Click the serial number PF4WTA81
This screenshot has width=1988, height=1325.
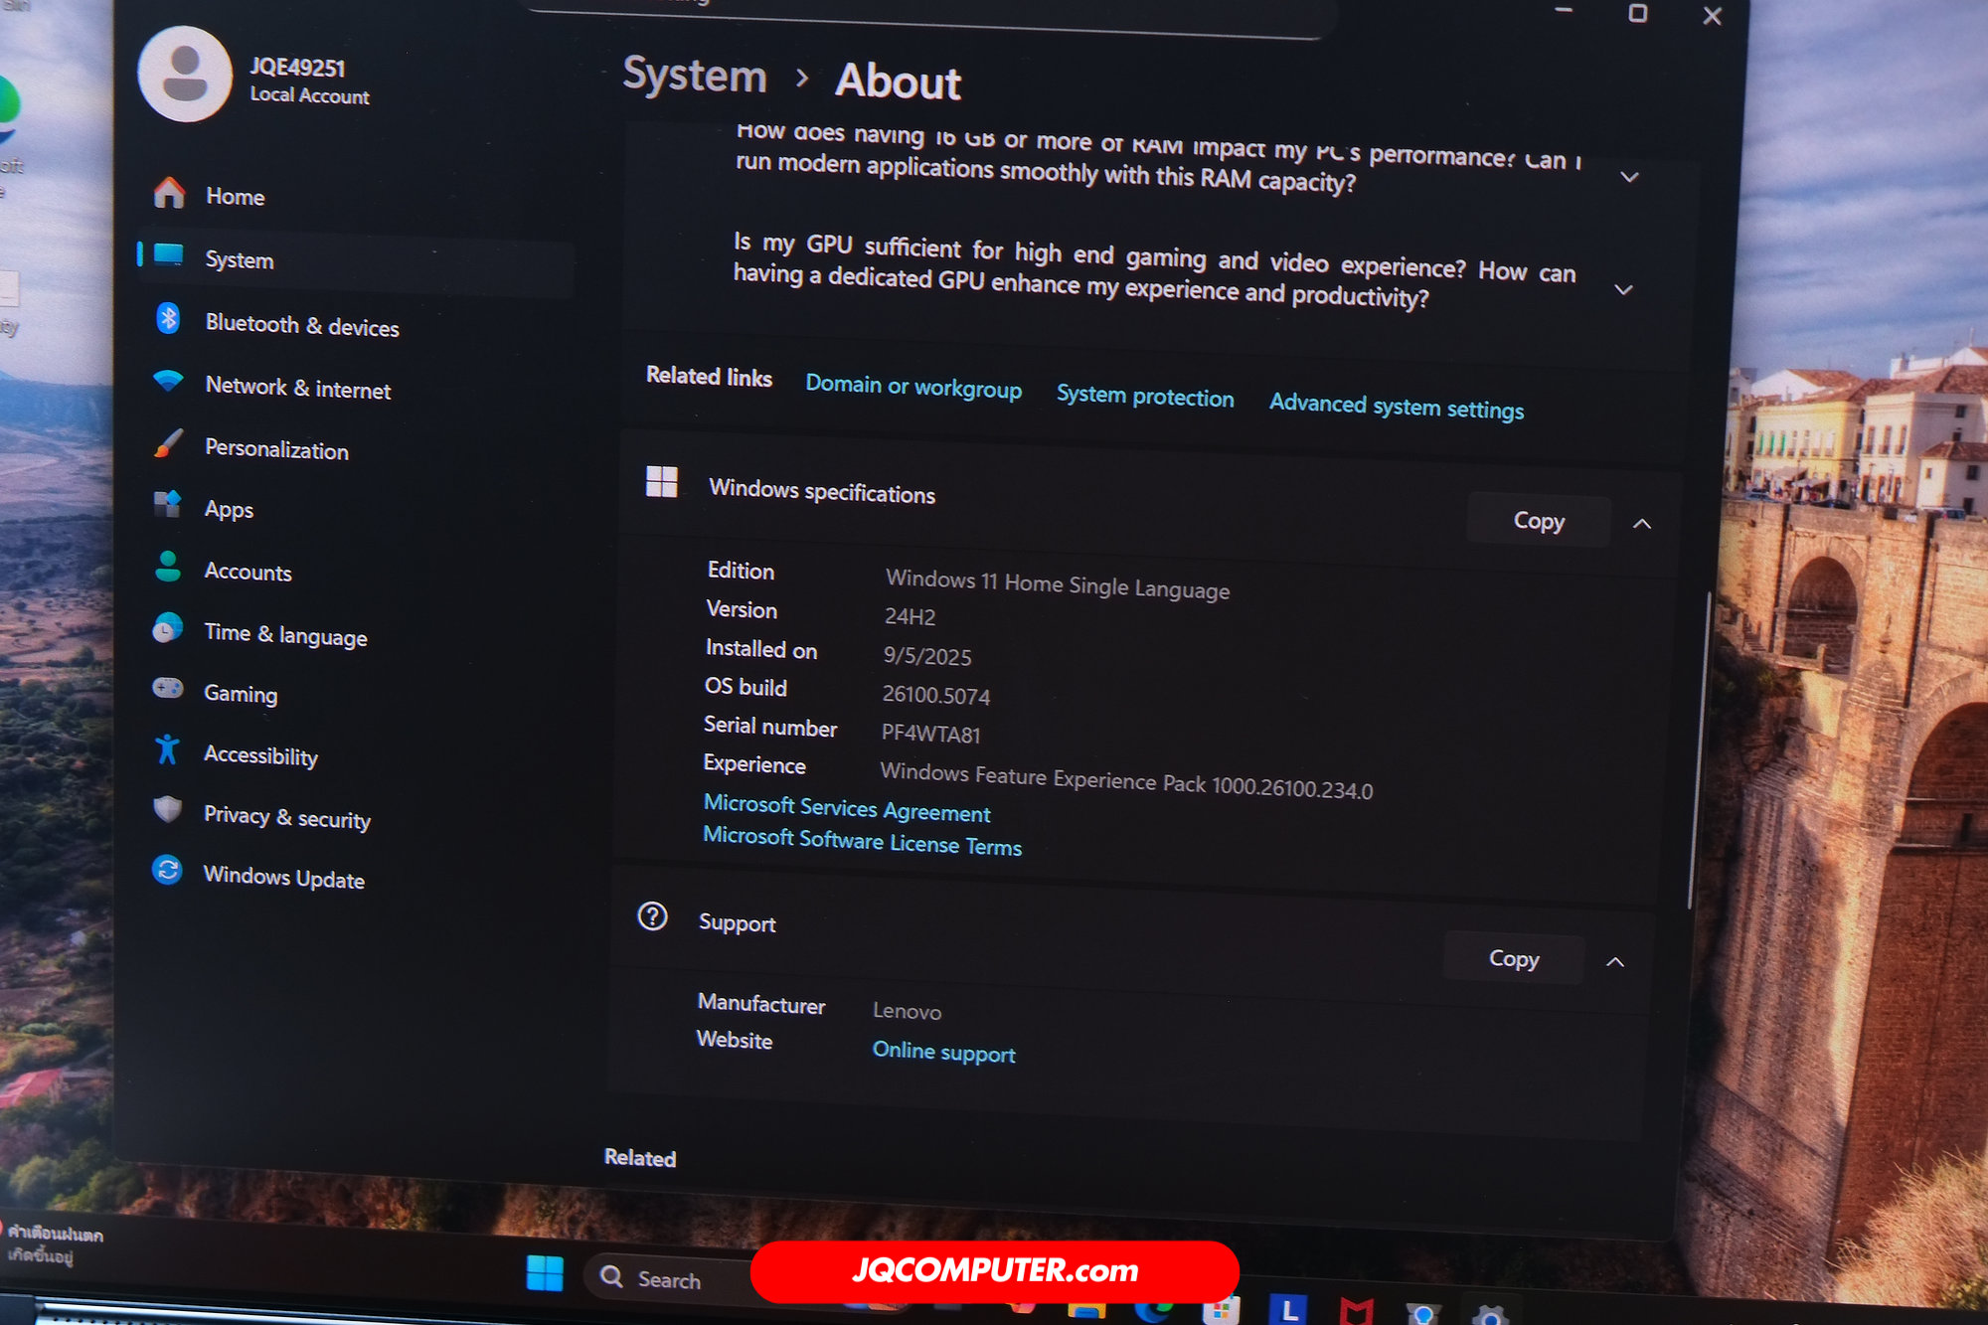930,734
